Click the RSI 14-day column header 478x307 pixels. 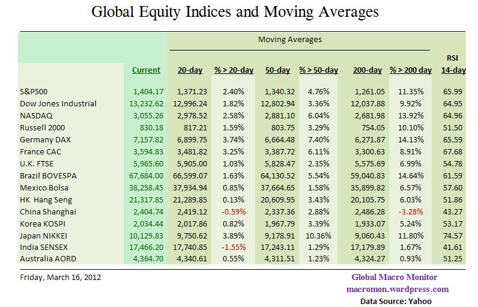coord(453,64)
